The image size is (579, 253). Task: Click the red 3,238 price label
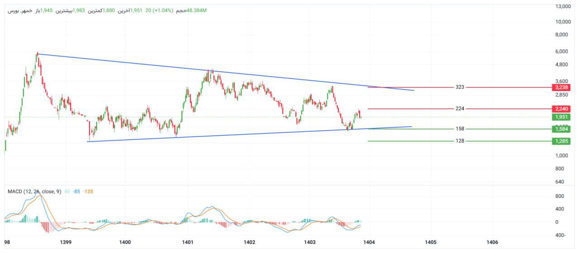[561, 87]
